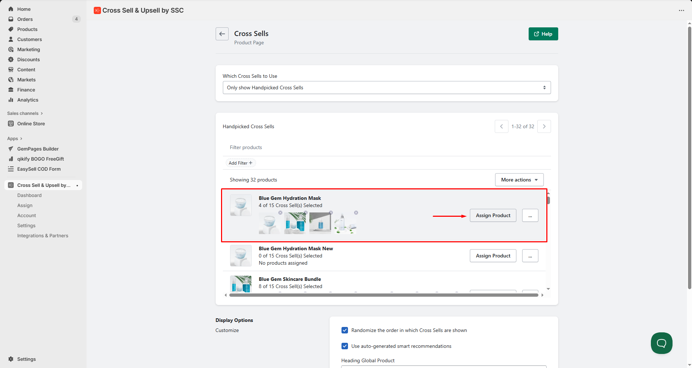692x368 pixels.
Task: Expand the More actions dropdown
Action: point(519,180)
